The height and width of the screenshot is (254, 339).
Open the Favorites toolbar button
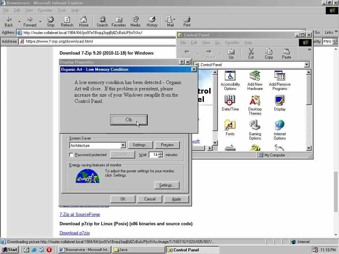pyautogui.click(x=119, y=22)
